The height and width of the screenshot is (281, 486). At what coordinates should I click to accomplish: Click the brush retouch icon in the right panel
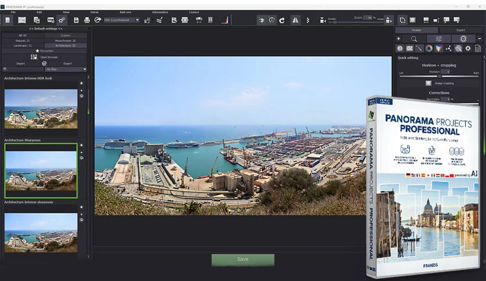(x=459, y=48)
